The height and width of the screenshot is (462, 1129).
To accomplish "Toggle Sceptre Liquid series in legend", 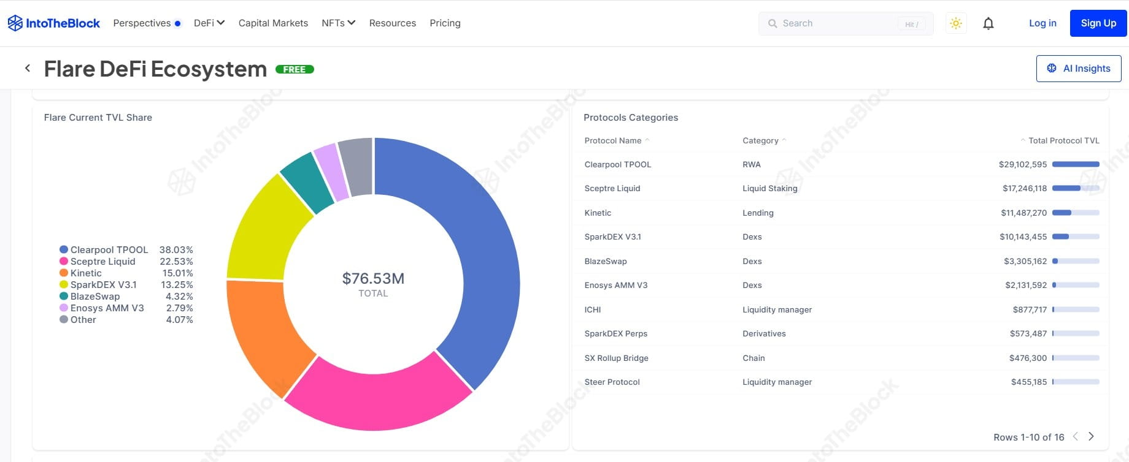I will 102,261.
